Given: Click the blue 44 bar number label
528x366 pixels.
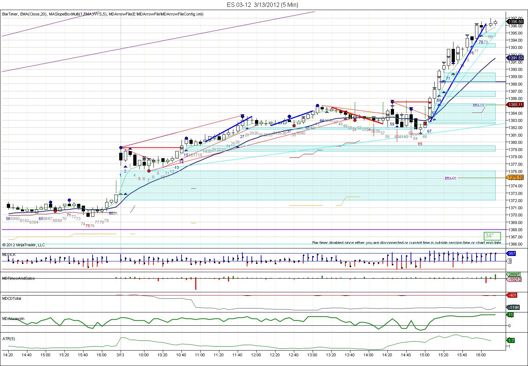Looking at the screenshot, I should click(x=321, y=120).
